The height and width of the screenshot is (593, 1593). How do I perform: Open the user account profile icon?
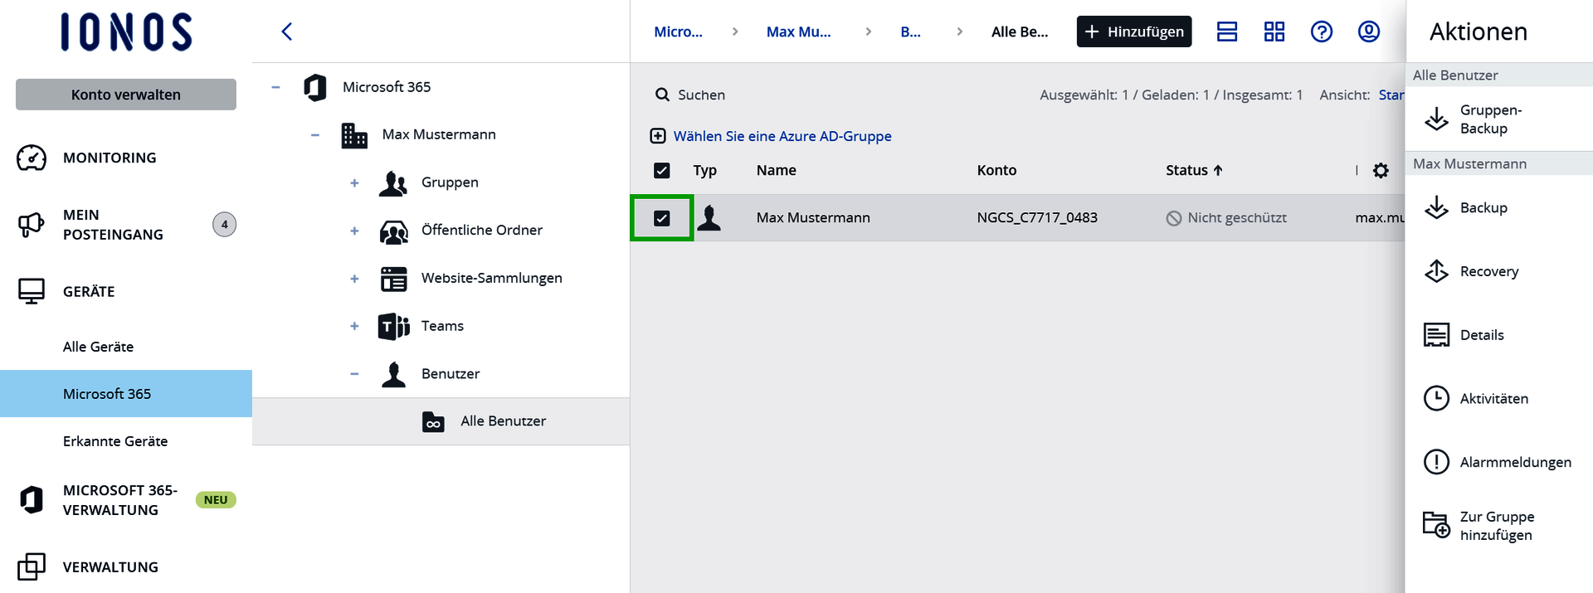pos(1369,32)
